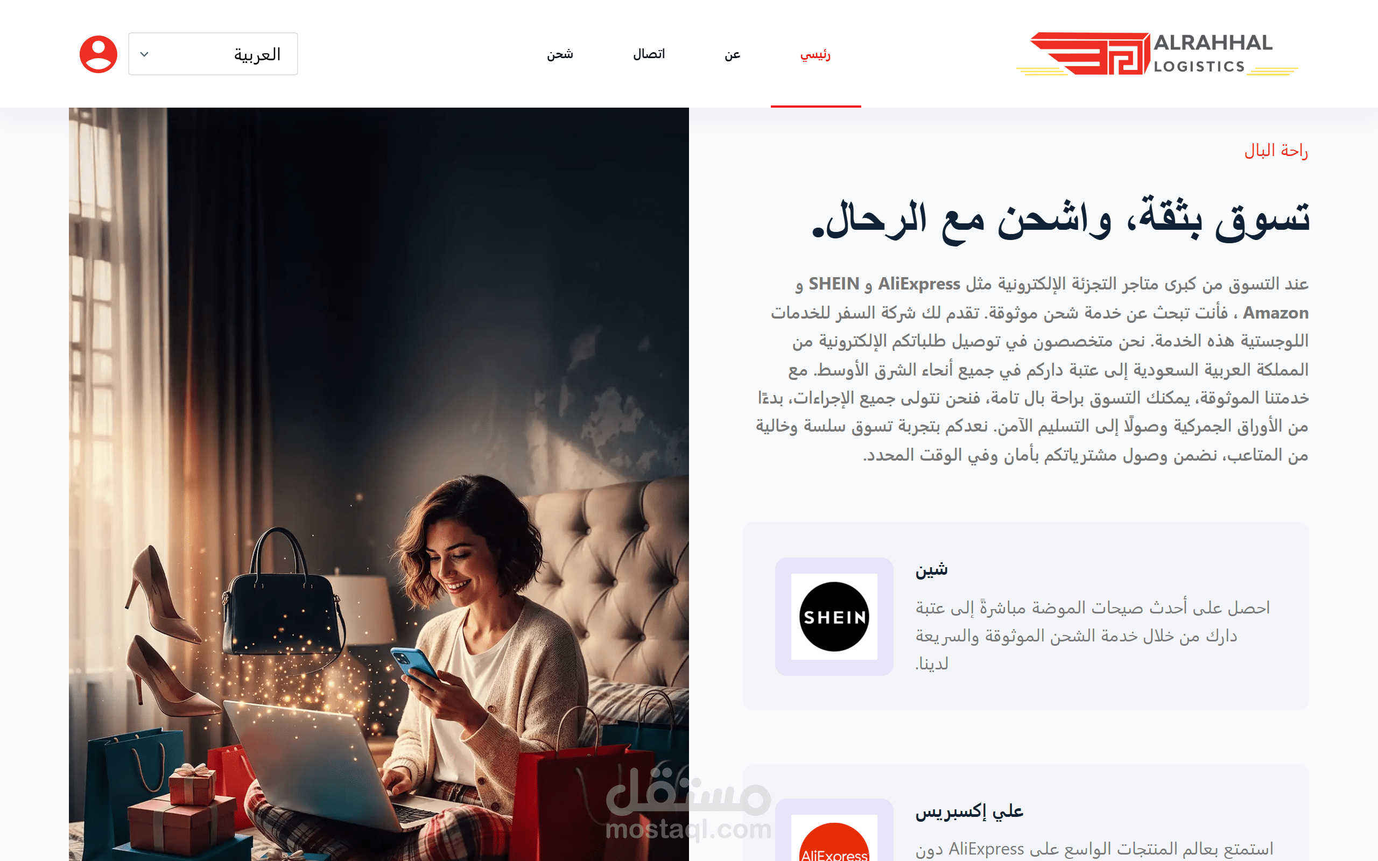The image size is (1378, 861).
Task: Click the شين card heading
Action: 932,569
